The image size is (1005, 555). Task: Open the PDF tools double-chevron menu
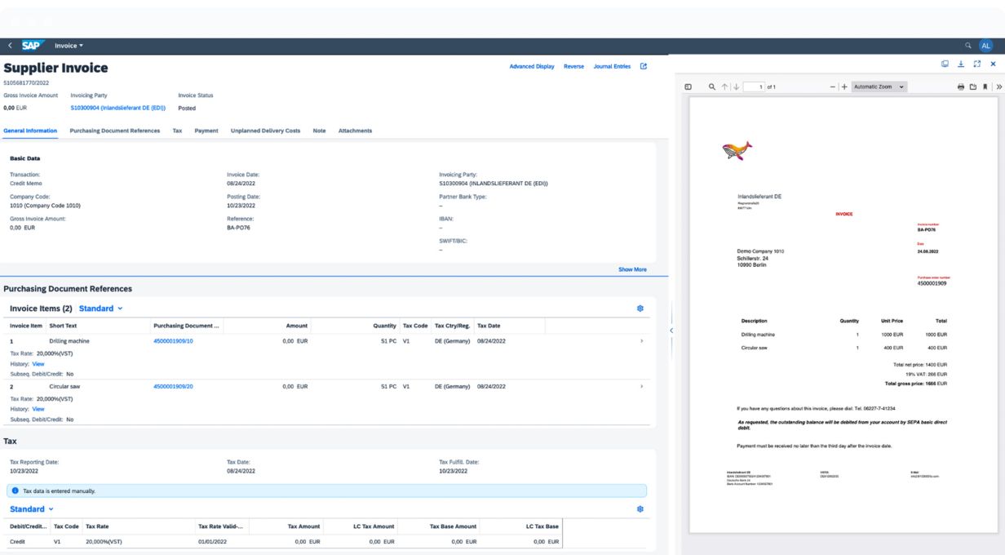pyautogui.click(x=998, y=87)
